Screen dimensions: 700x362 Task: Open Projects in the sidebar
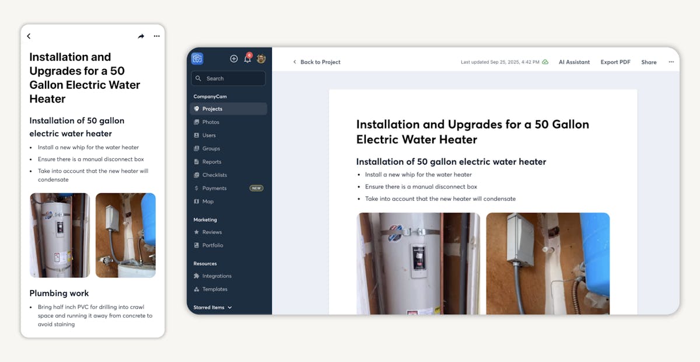[229, 109]
